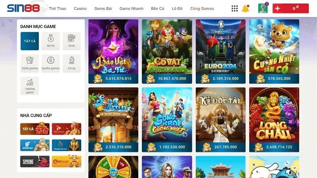Open the apps grid icon
This screenshot has height=178, width=317.
[x=235, y=8]
